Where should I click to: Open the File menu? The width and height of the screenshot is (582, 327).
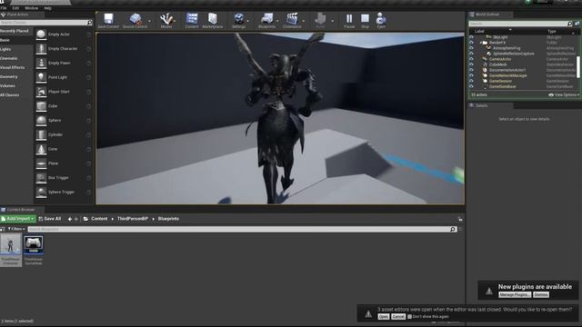click(x=4, y=8)
